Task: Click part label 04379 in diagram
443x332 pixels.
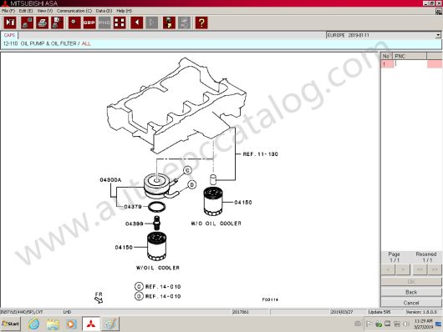Action: tap(133, 207)
